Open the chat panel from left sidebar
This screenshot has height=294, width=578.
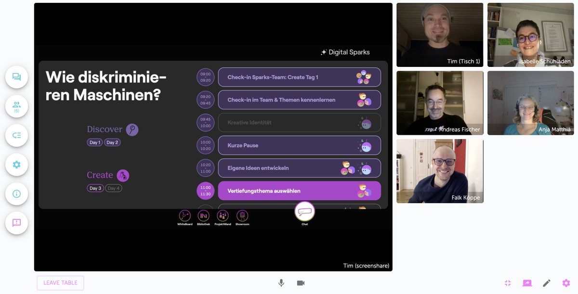pyautogui.click(x=16, y=77)
